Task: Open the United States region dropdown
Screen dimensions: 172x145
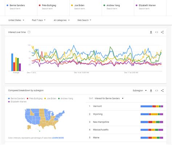Action: pos(16,20)
